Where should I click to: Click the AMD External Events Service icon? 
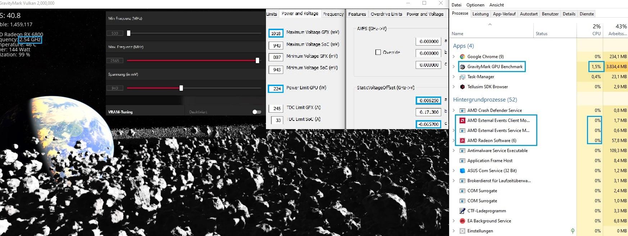462,131
